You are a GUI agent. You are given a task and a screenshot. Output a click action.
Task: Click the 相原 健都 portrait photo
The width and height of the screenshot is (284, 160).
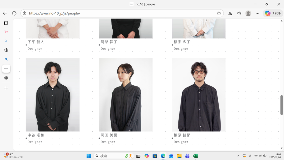click(199, 94)
